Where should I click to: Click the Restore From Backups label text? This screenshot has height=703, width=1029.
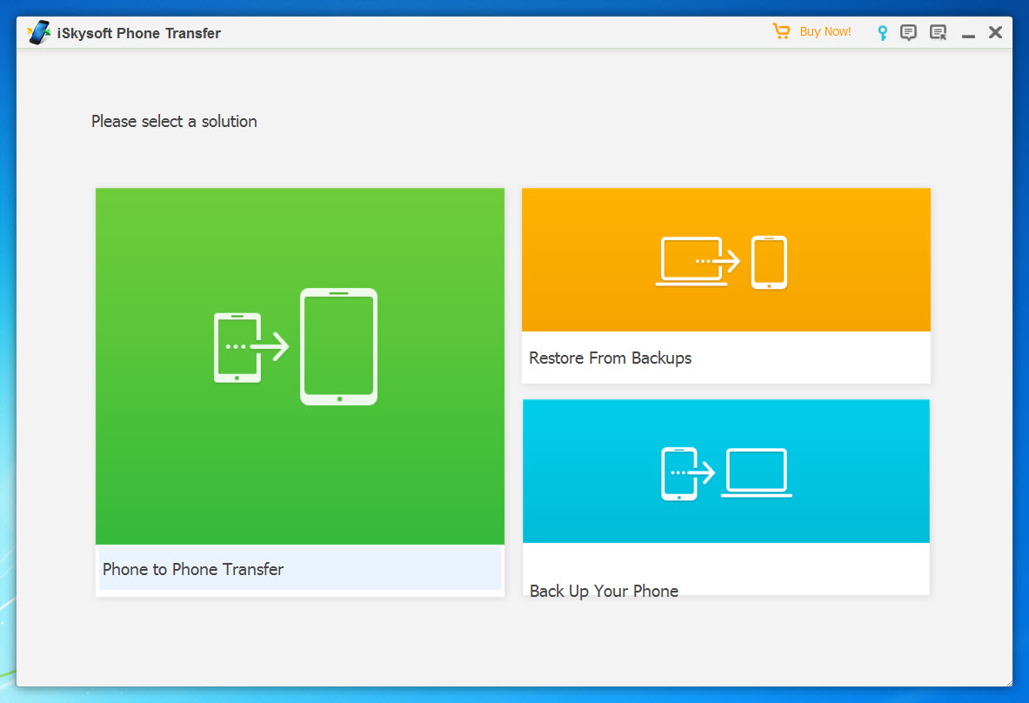609,358
